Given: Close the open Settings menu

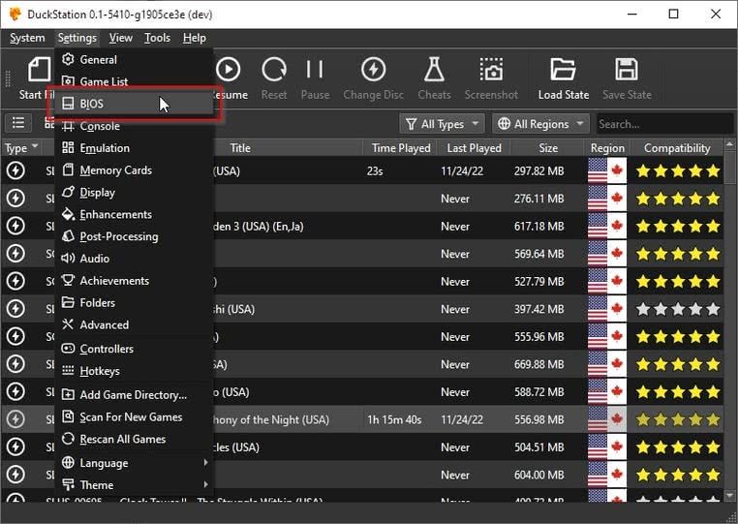Looking at the screenshot, I should (77, 38).
